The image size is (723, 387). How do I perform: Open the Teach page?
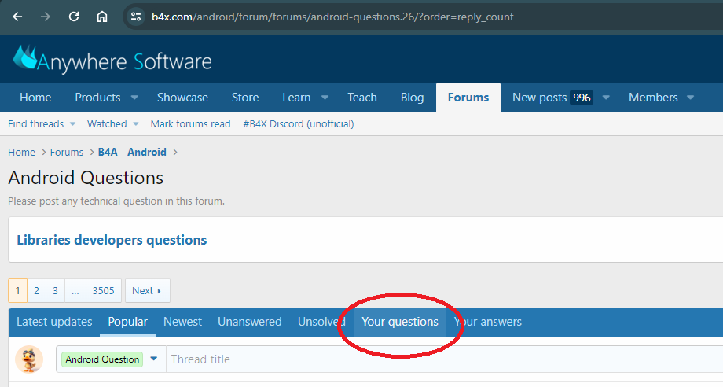[x=362, y=98]
